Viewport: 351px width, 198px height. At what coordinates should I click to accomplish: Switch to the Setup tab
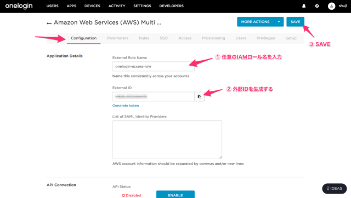(x=291, y=38)
